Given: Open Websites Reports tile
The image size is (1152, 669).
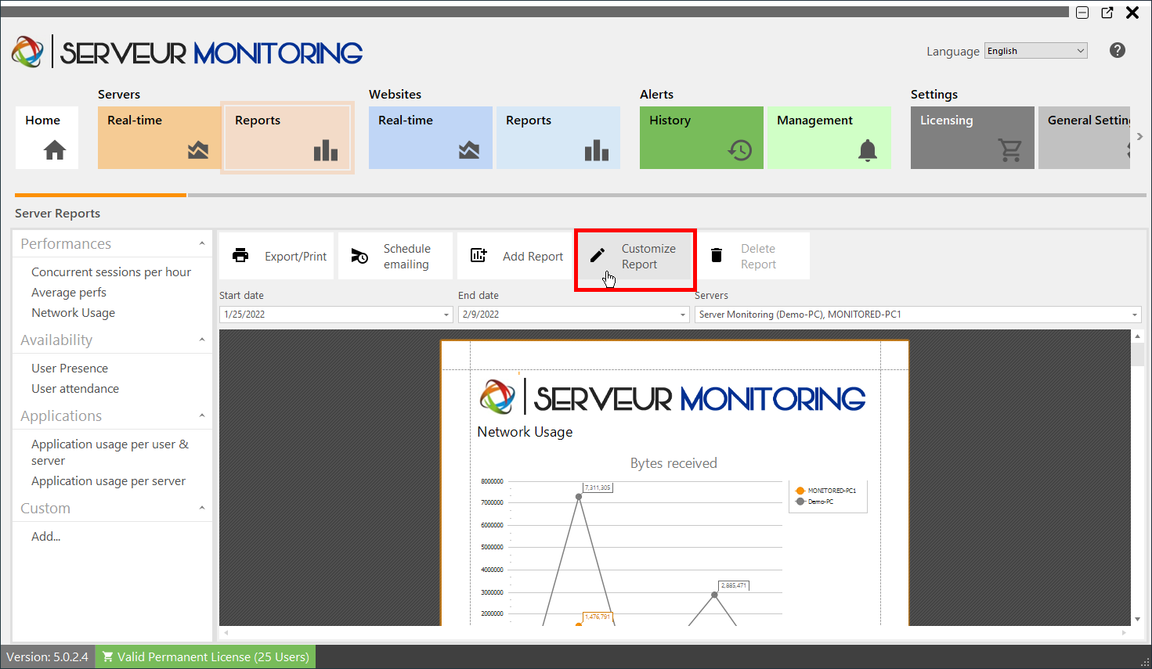Looking at the screenshot, I should point(558,138).
